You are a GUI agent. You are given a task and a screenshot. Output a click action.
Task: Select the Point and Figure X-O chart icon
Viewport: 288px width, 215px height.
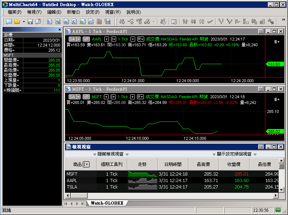tap(246, 21)
